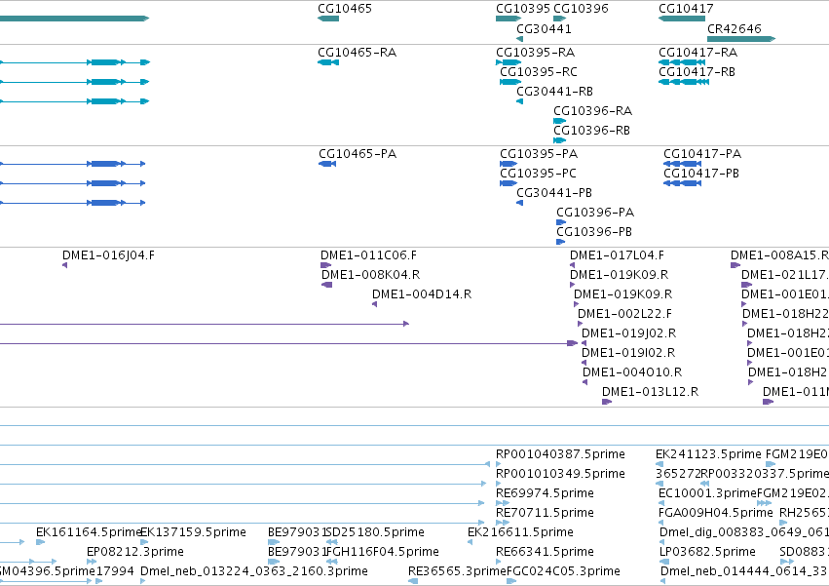Select the EK161164.5prime EST label
The height and width of the screenshot is (586, 829).
click(89, 532)
